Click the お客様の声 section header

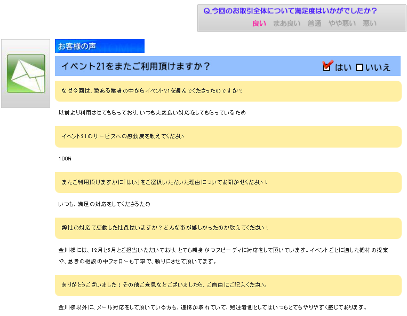99,46
